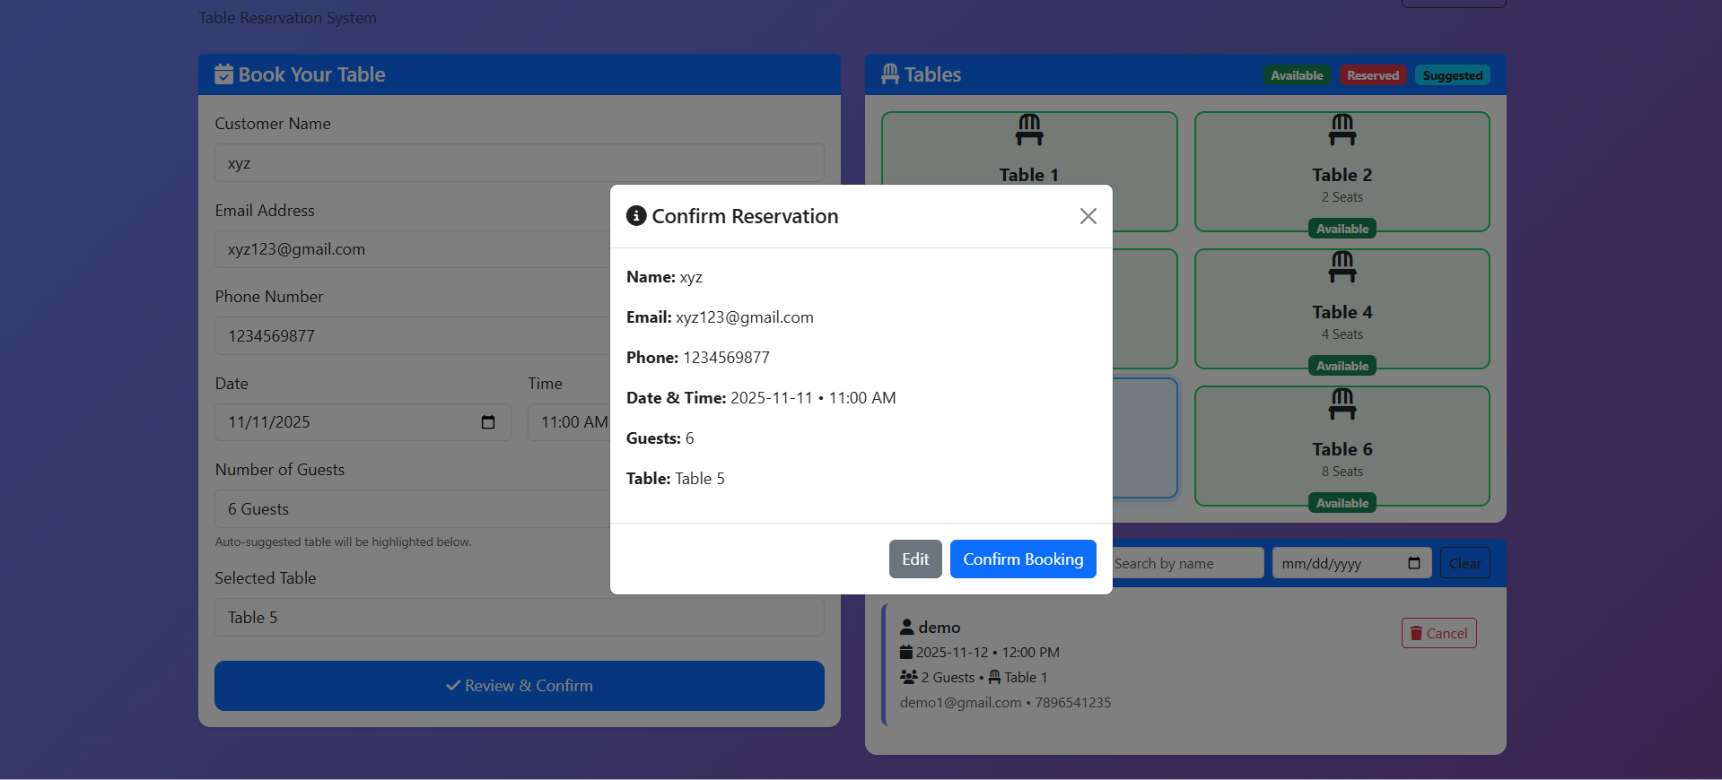Click the chair icon on Table 2
This screenshot has width=1722, height=780.
[x=1342, y=130]
